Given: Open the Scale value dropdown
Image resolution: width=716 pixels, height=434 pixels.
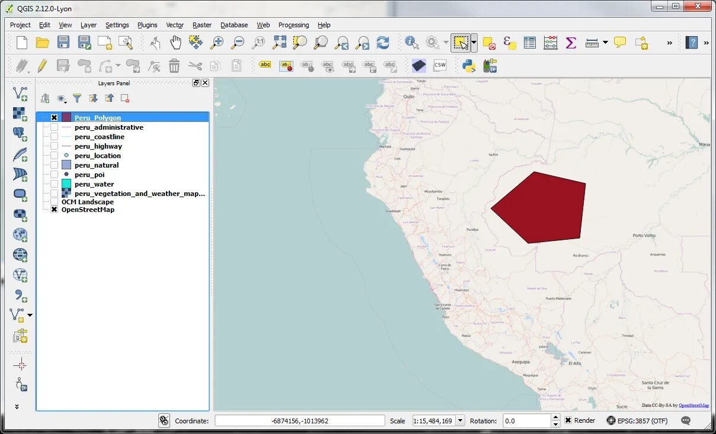Looking at the screenshot, I should point(461,420).
